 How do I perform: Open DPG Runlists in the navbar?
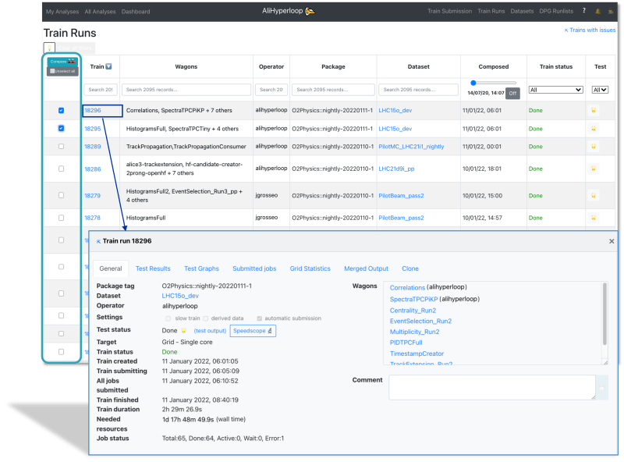(x=556, y=11)
